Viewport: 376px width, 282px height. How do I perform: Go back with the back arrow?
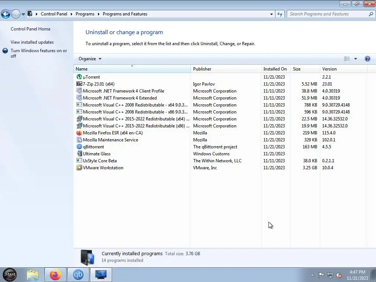(6, 14)
